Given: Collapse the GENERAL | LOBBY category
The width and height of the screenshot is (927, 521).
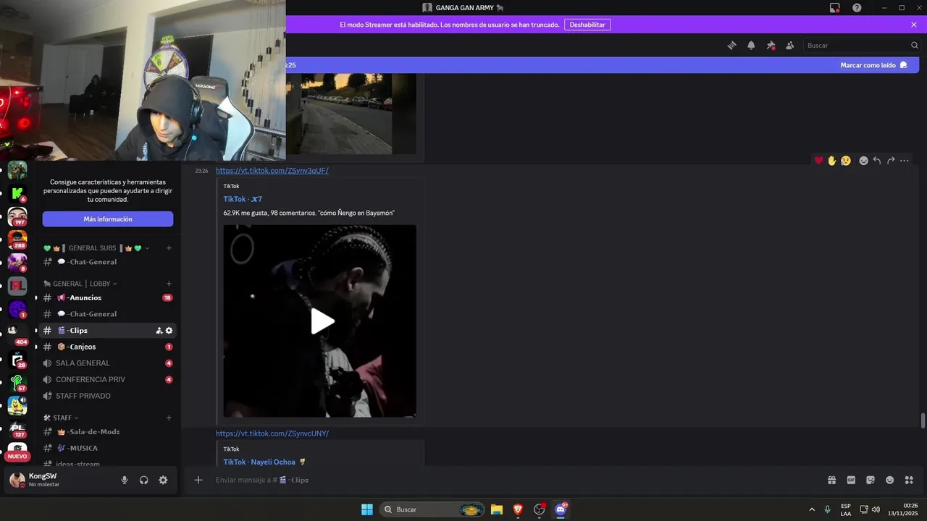Looking at the screenshot, I should coord(80,284).
